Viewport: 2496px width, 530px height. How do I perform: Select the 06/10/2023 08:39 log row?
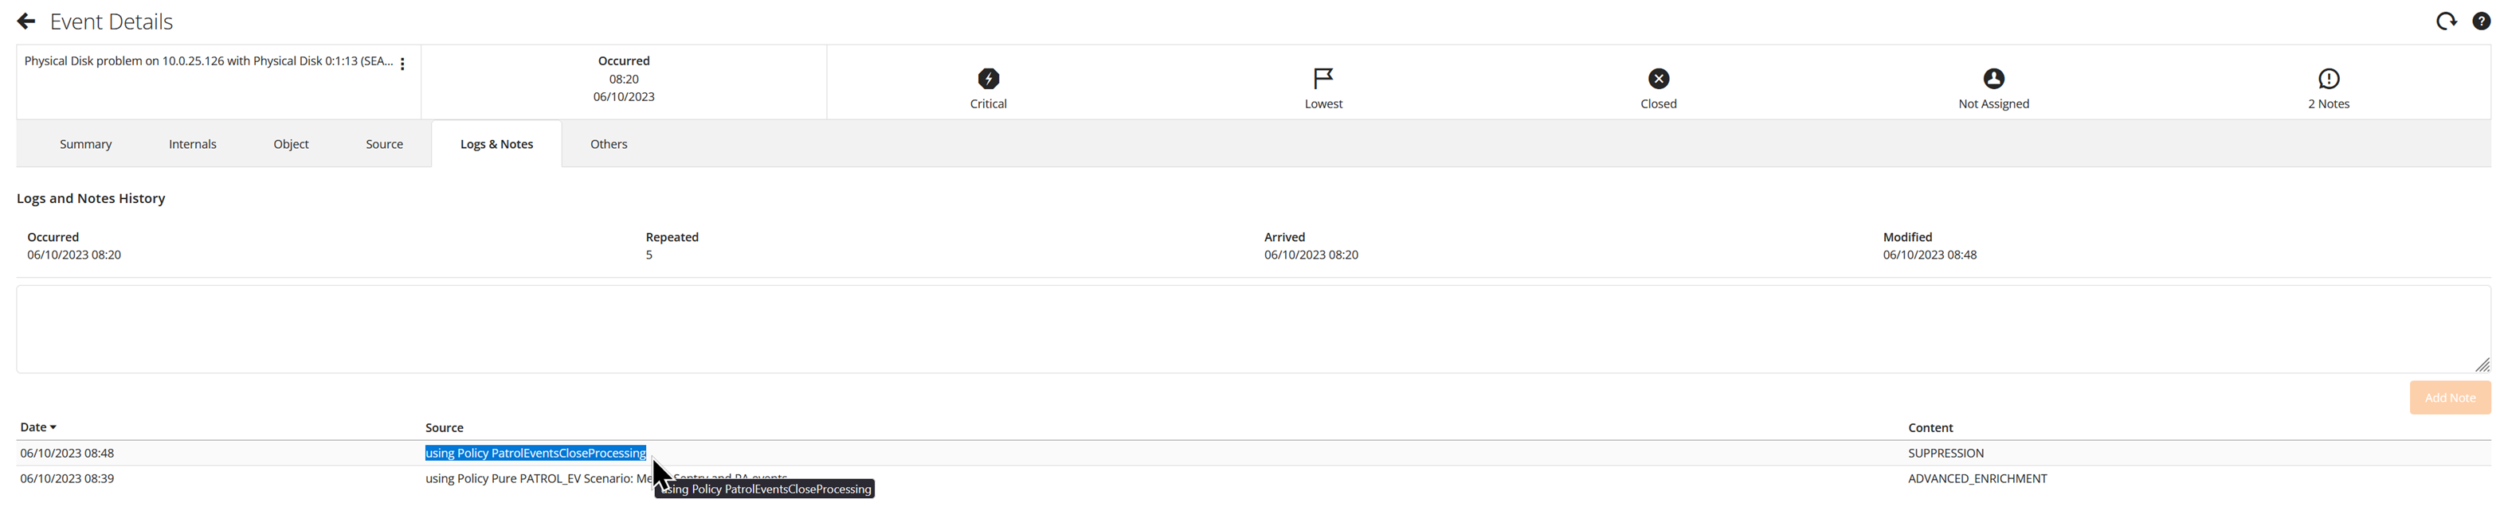(x=68, y=479)
